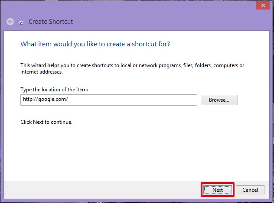Viewport: 274px width, 203px height.
Task: Click the label "Type the location of the item:"
Action: pos(54,90)
